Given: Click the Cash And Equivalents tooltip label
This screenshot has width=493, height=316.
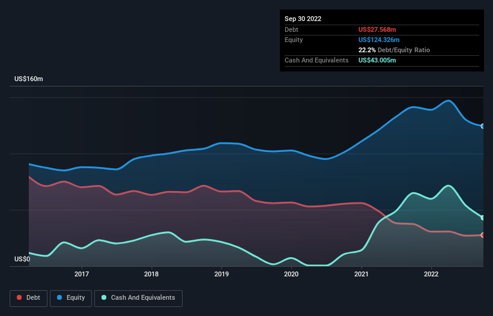Looking at the screenshot, I should click(x=316, y=60).
